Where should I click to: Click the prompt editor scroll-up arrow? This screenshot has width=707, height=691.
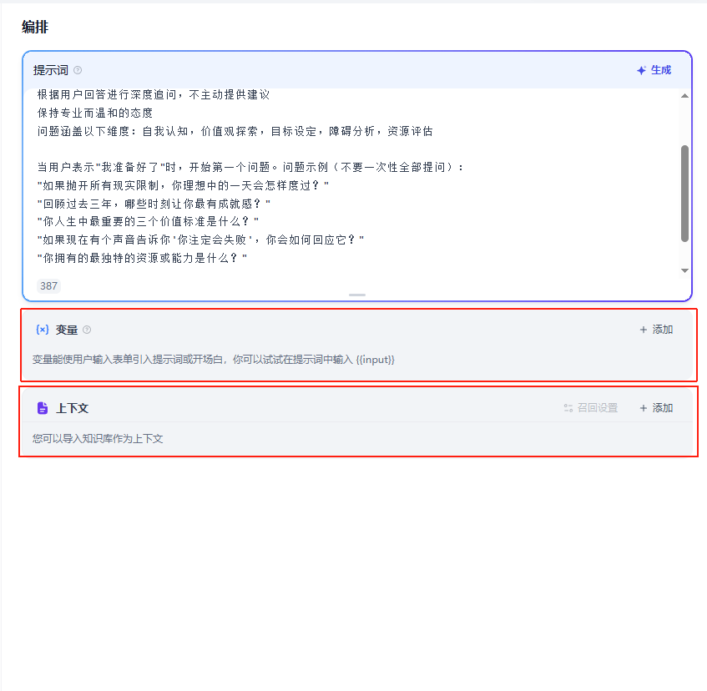click(x=684, y=96)
